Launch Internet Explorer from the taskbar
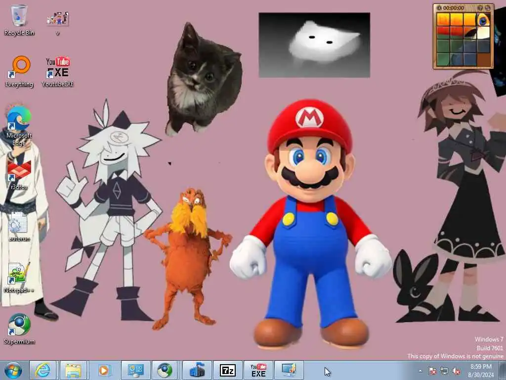The height and width of the screenshot is (380, 506). click(43, 370)
